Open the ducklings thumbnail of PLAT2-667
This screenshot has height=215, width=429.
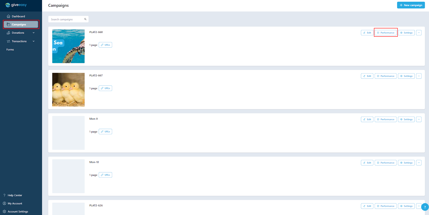pyautogui.click(x=68, y=90)
